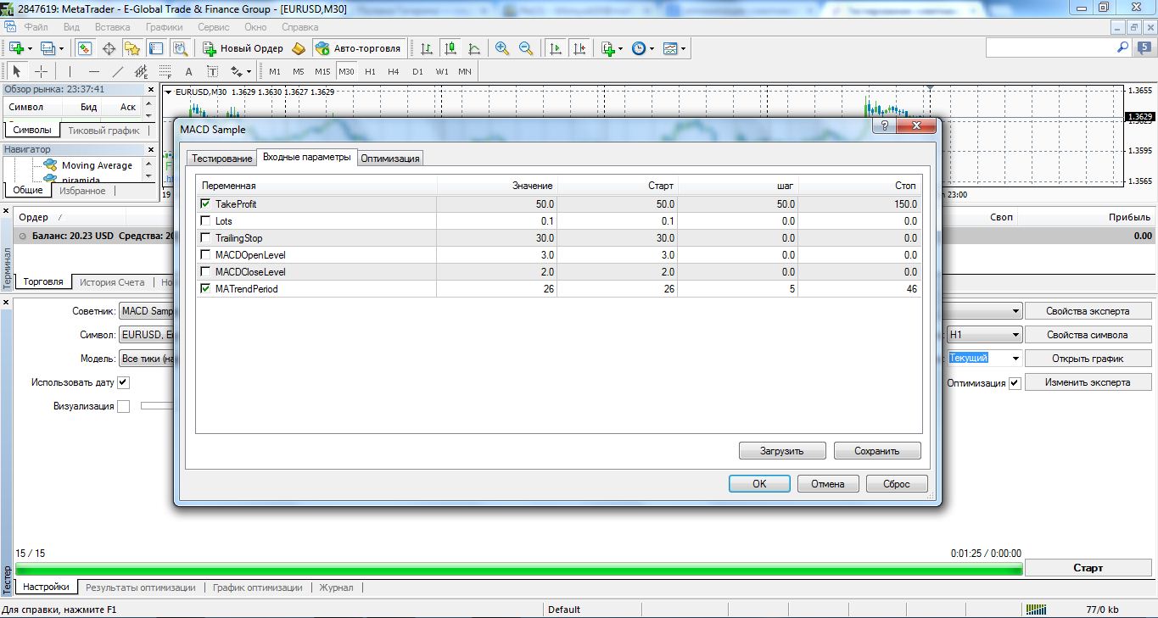Enable the Визуализация checkbox
Screen dimensions: 1158x618
tap(123, 406)
